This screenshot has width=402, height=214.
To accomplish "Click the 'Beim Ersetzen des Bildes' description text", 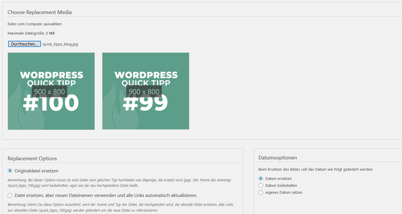I will coord(316,169).
